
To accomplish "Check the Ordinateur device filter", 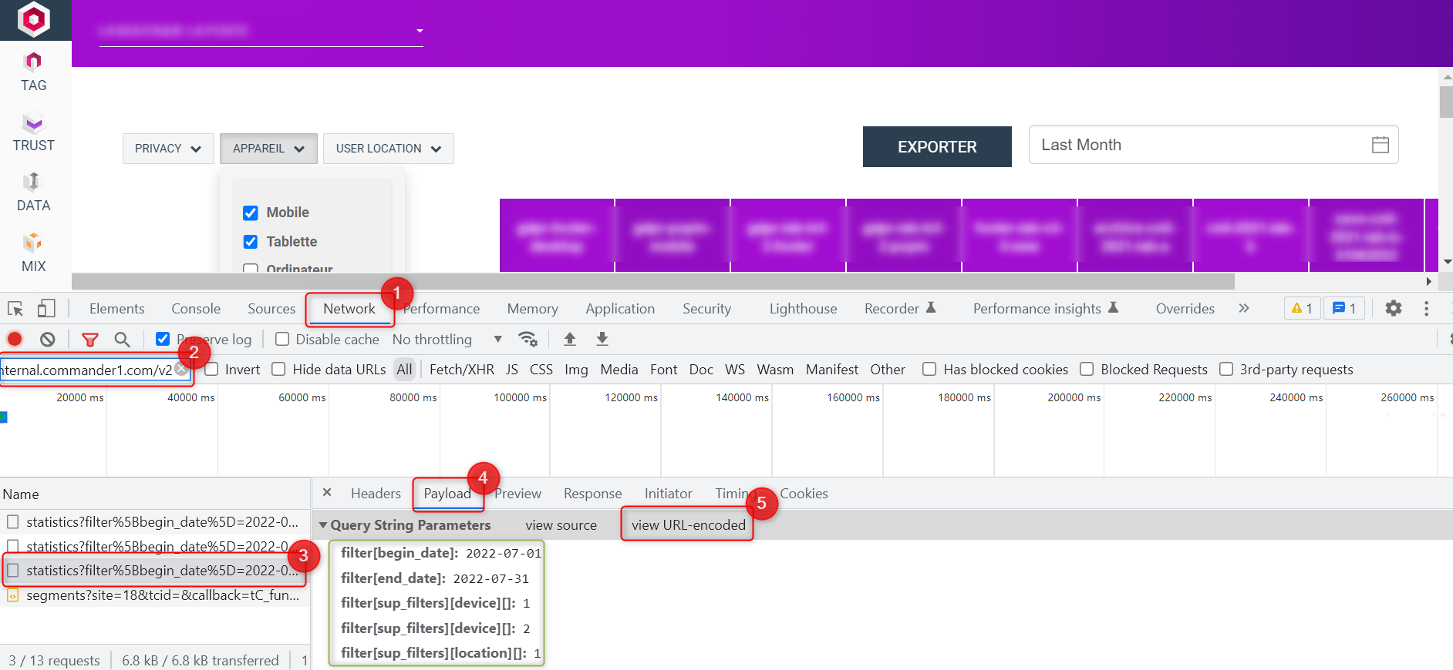I will tap(251, 269).
